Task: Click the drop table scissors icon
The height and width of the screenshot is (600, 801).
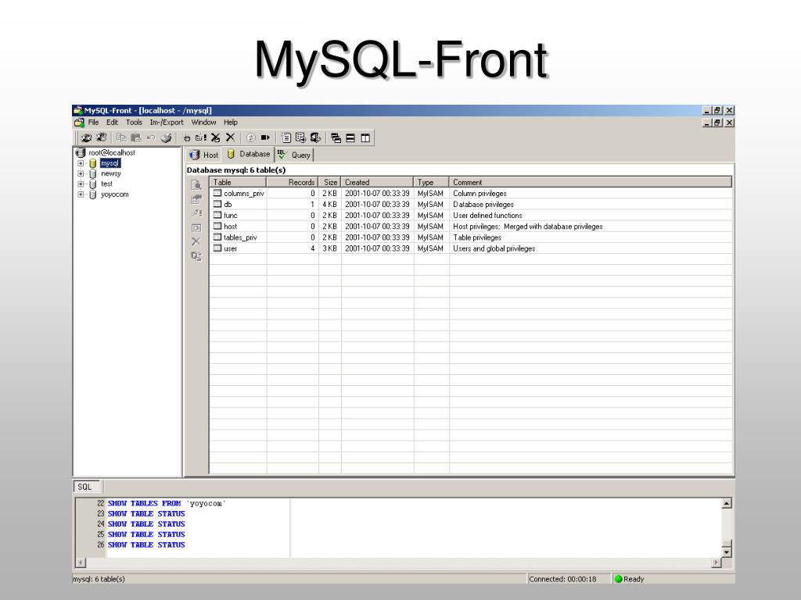Action: tap(216, 137)
